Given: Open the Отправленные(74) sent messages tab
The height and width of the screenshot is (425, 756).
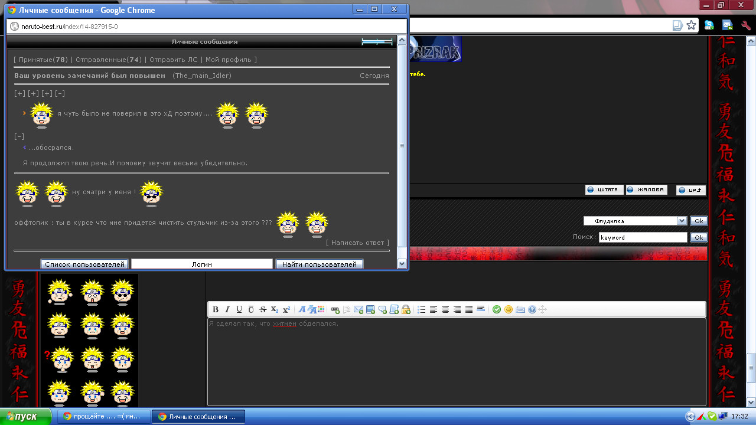Looking at the screenshot, I should (x=109, y=60).
